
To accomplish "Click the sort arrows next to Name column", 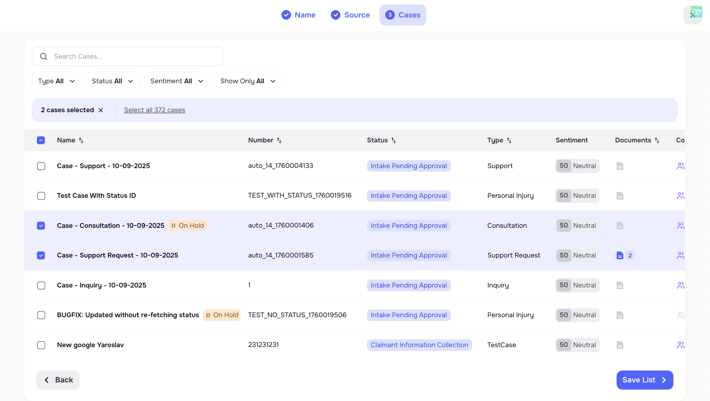I will point(81,141).
